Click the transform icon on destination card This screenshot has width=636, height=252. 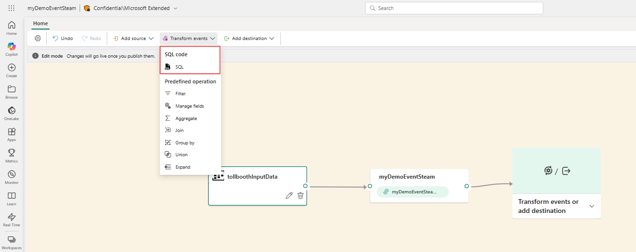(x=548, y=171)
